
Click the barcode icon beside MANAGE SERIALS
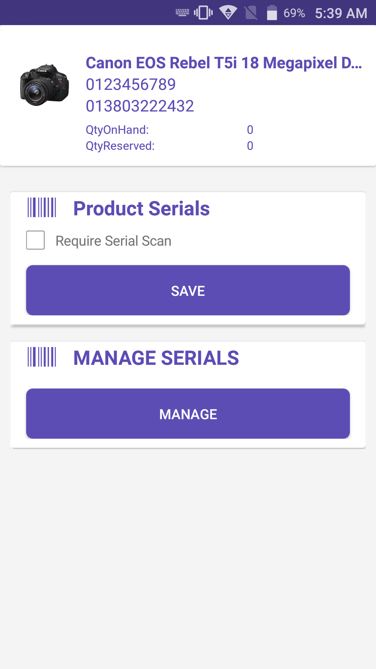point(42,356)
